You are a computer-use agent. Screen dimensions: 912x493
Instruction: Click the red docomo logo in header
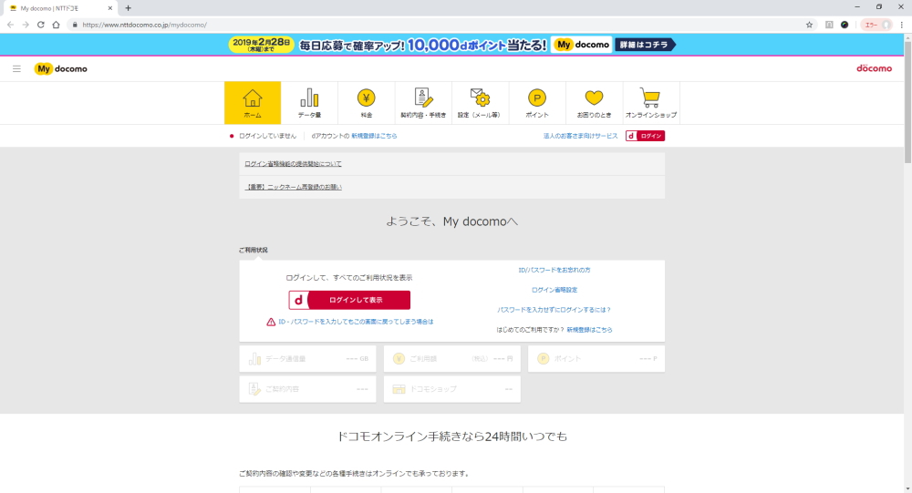click(x=874, y=68)
